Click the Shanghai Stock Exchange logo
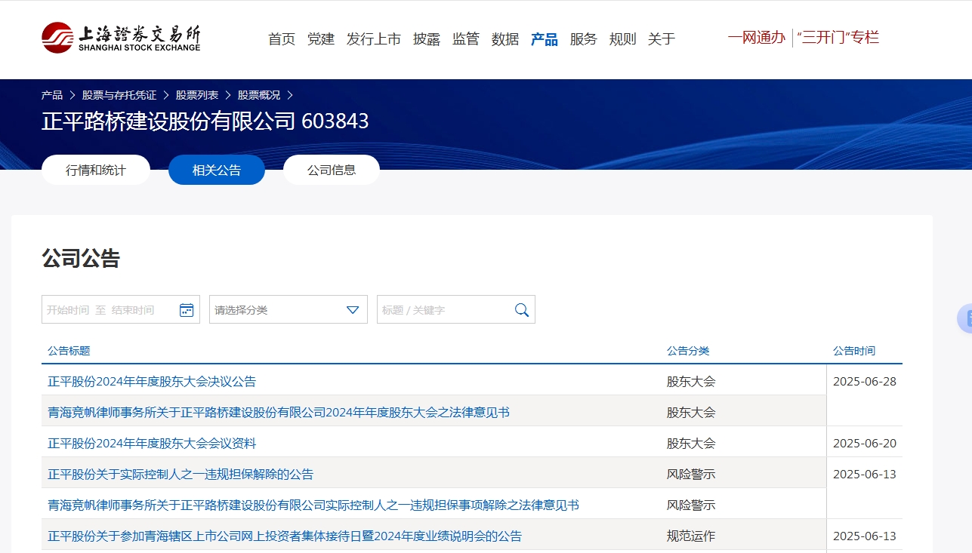The width and height of the screenshot is (972, 553). 121,38
